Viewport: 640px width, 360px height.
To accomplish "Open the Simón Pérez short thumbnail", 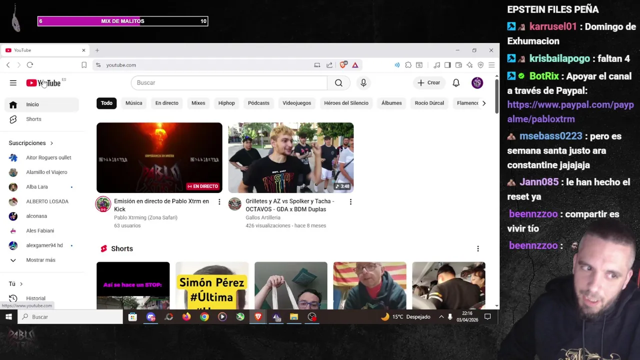I will click(211, 285).
